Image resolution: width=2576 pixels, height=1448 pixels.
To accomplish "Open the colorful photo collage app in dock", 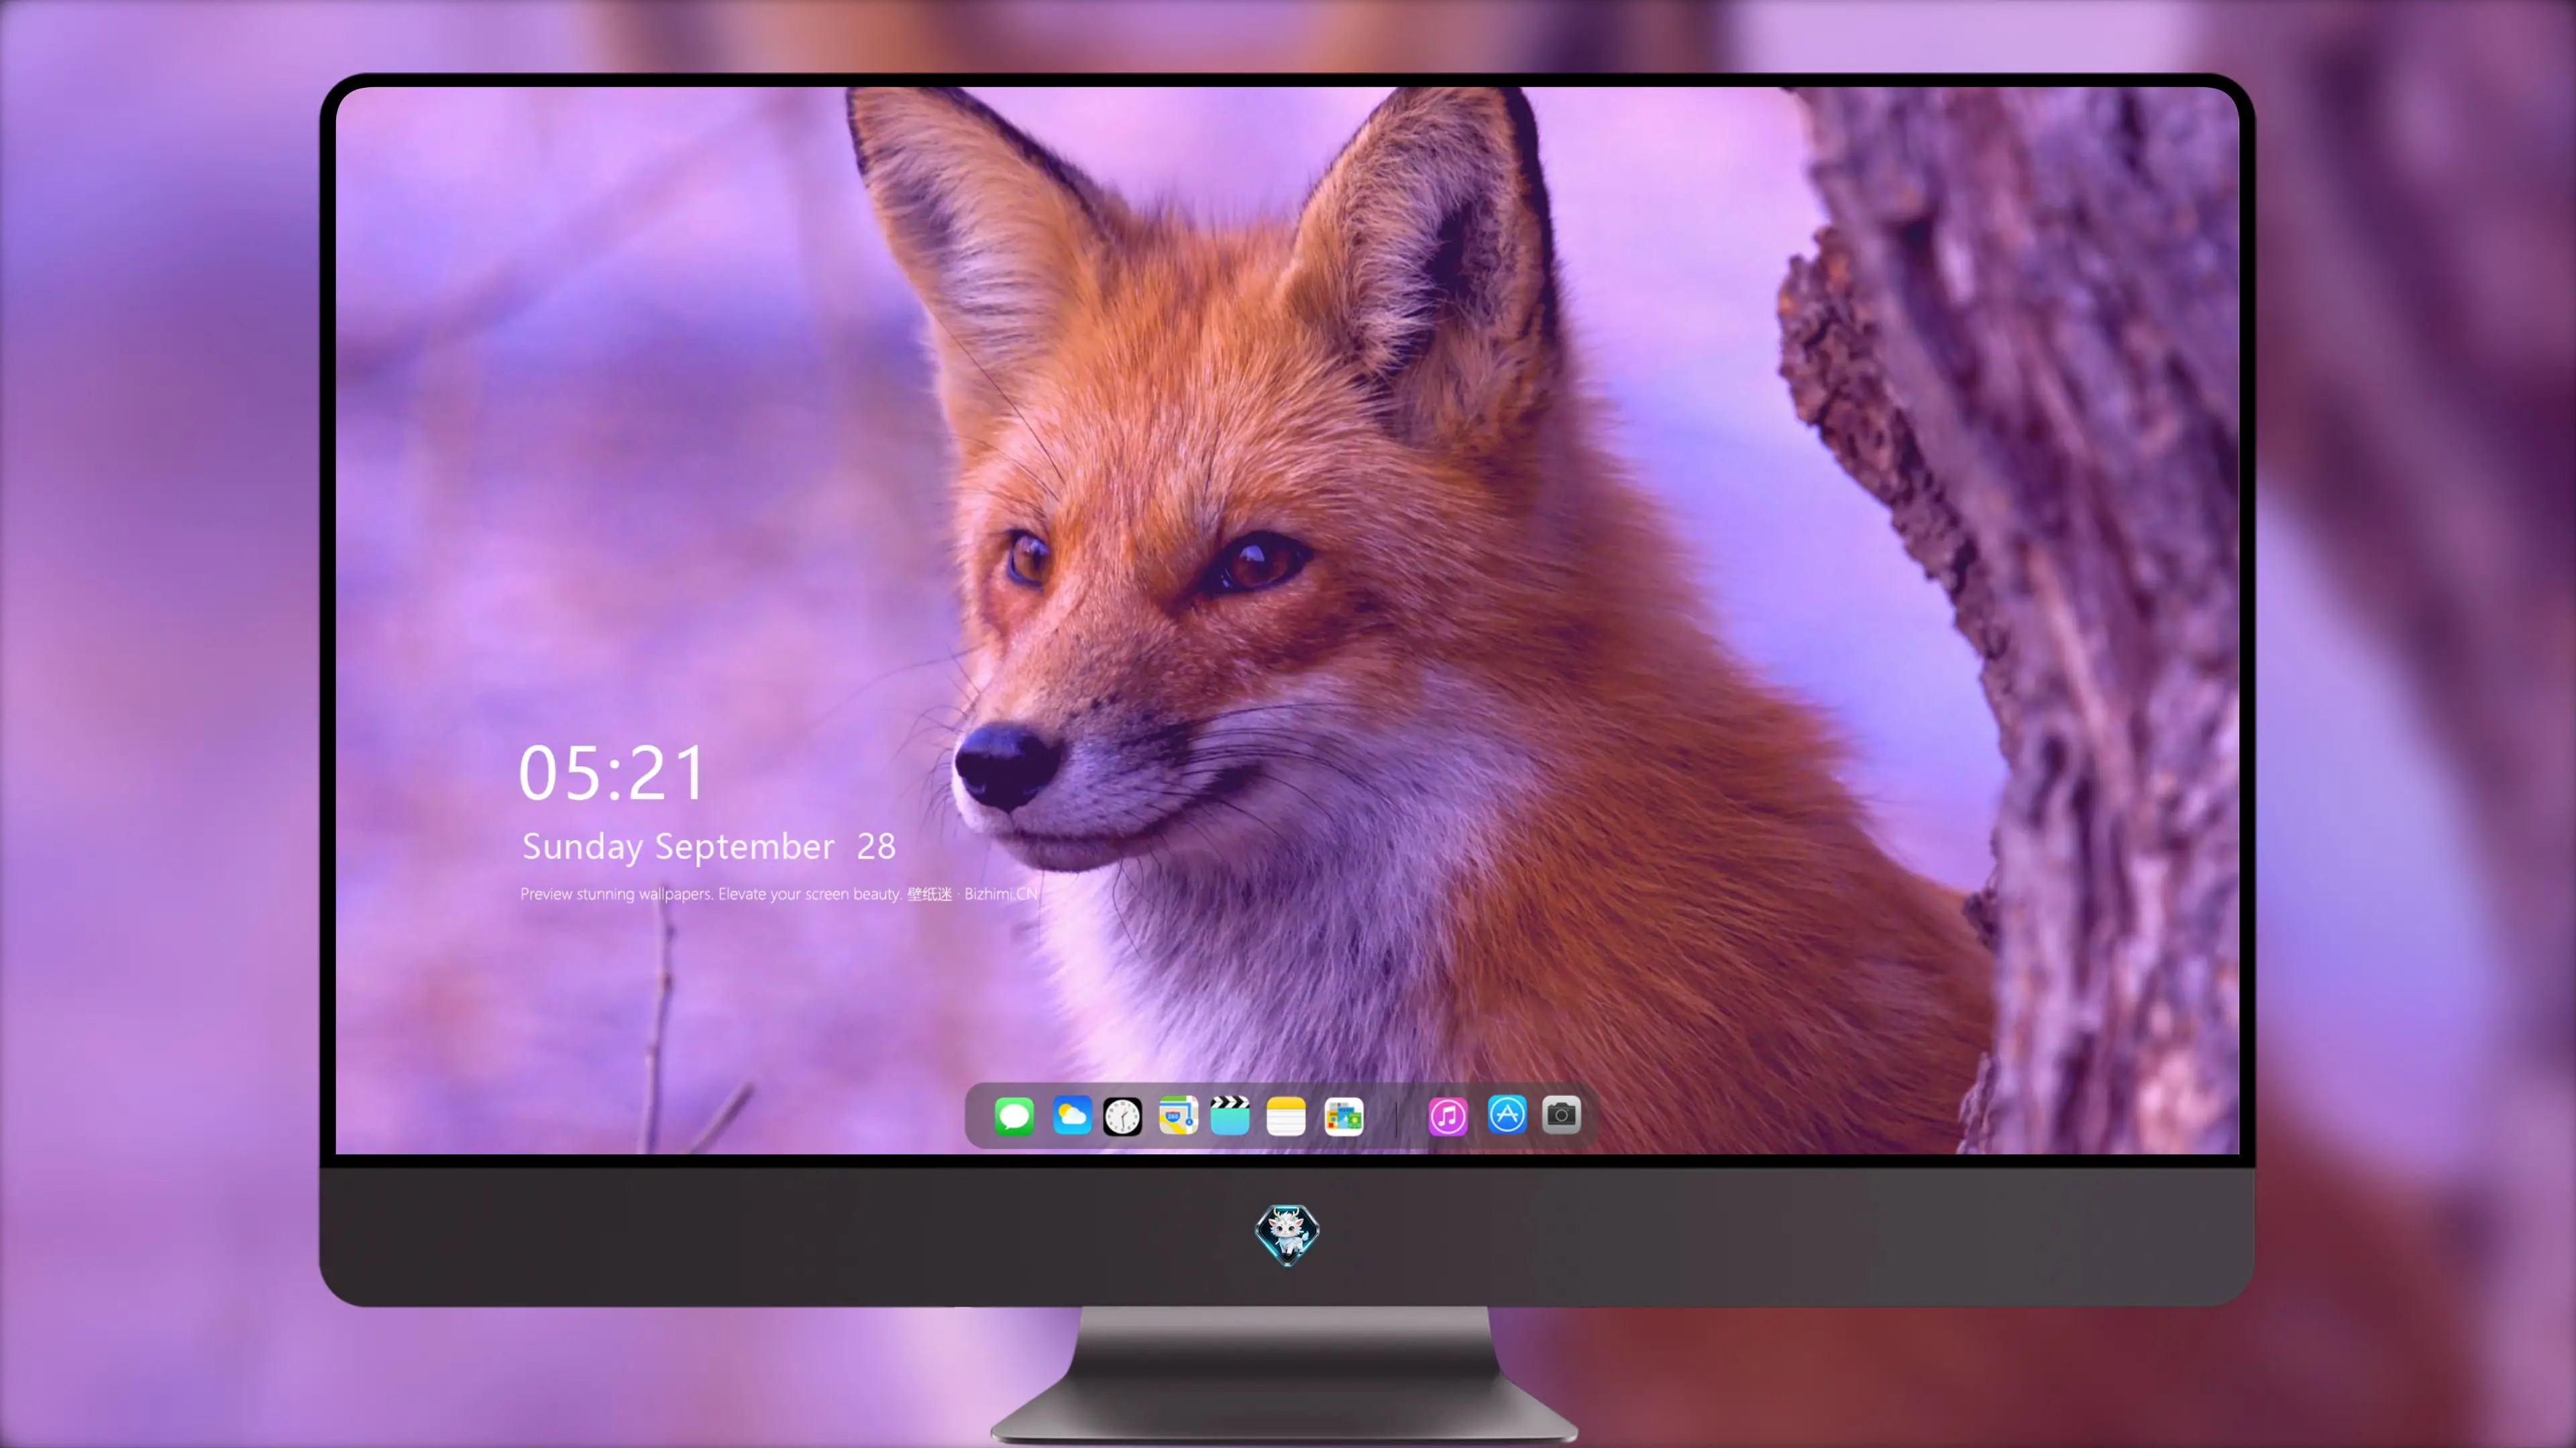I will coord(1344,1116).
